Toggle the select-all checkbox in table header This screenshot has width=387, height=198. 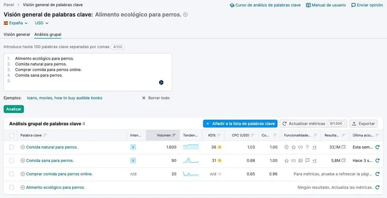(x=11, y=135)
